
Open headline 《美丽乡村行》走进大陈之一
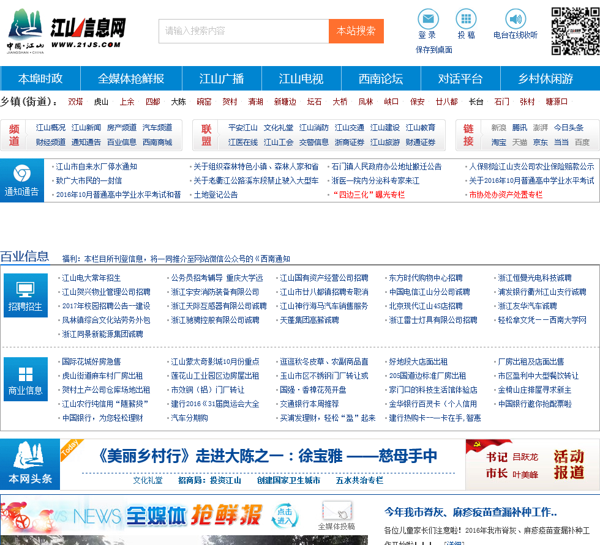(x=267, y=456)
